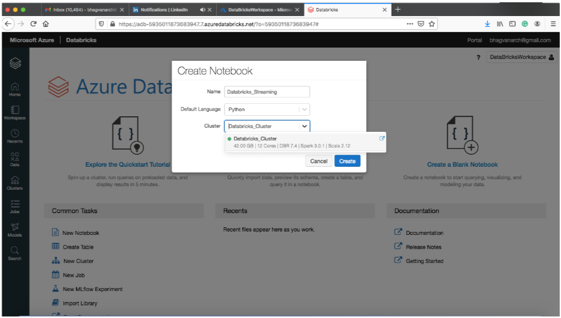The height and width of the screenshot is (318, 561).
Task: Open the DataBricksWorkspace user menu
Action: [522, 57]
